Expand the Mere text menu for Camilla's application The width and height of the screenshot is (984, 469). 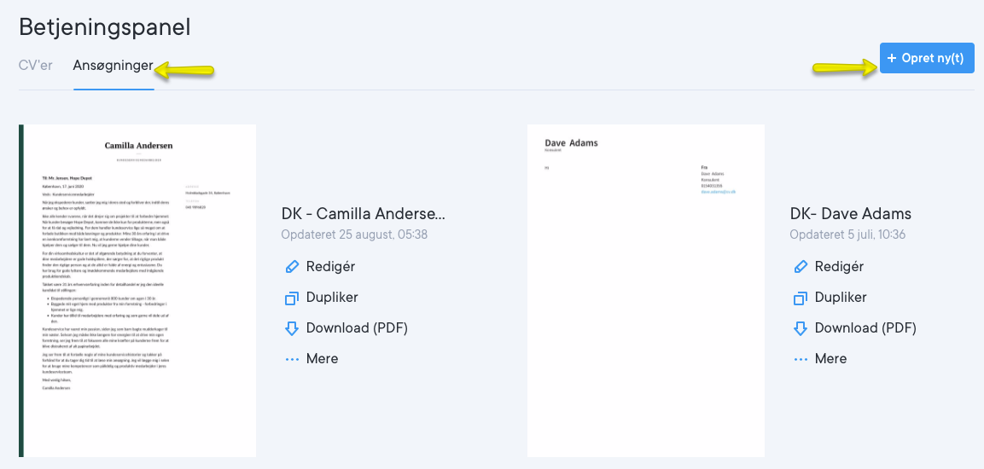coord(323,359)
